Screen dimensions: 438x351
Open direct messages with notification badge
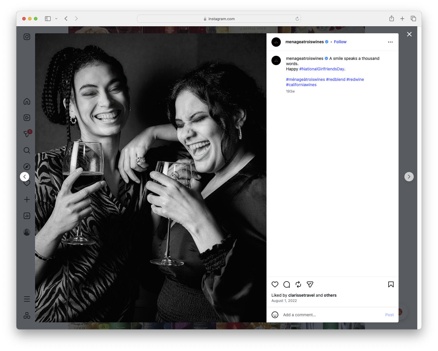(x=27, y=134)
